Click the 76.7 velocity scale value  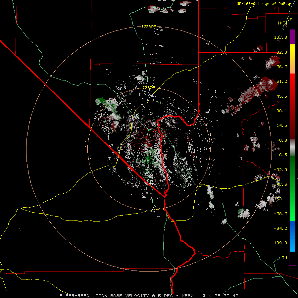[282, 67]
